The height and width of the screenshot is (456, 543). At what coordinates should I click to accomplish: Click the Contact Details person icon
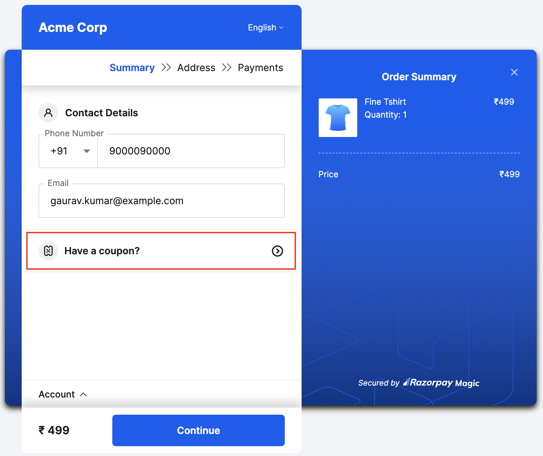48,112
